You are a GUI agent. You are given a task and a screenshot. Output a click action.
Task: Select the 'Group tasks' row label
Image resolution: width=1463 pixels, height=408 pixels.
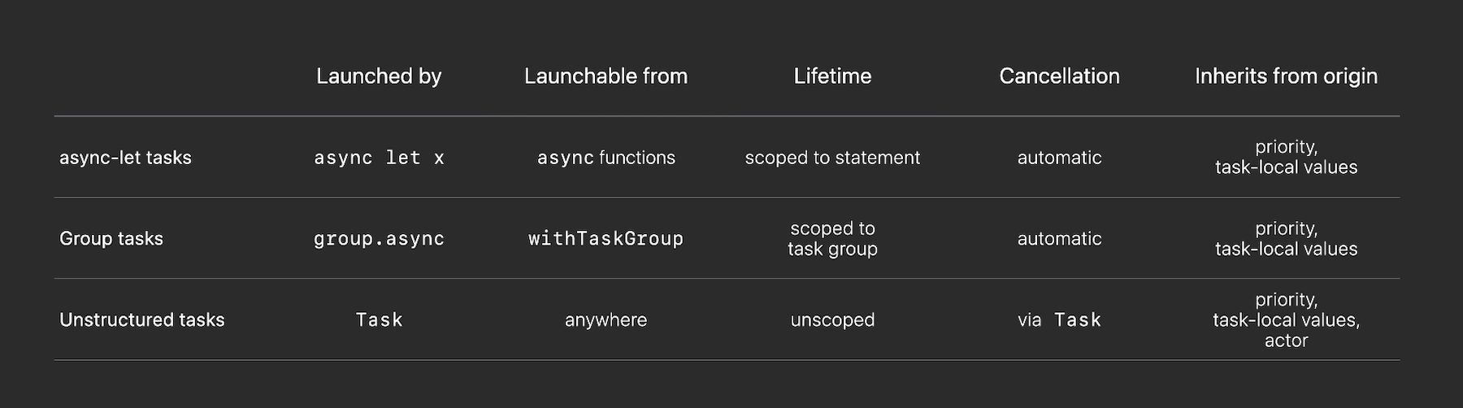click(x=111, y=239)
